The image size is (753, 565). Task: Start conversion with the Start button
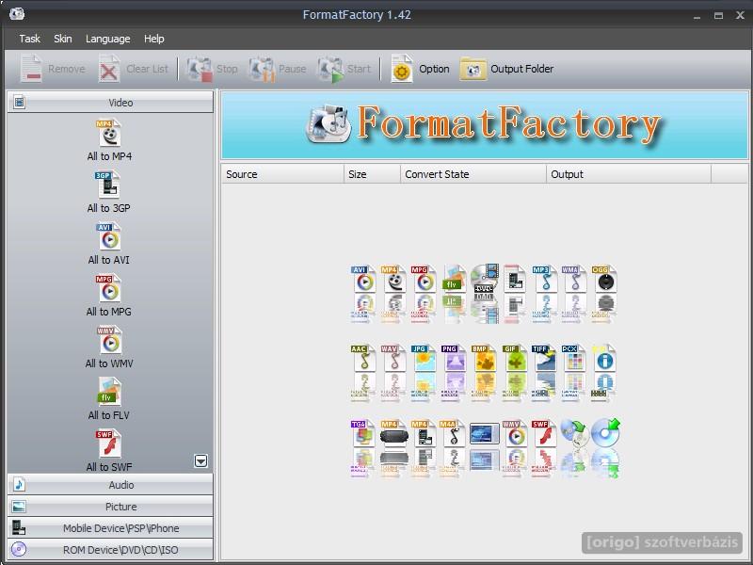tap(344, 69)
